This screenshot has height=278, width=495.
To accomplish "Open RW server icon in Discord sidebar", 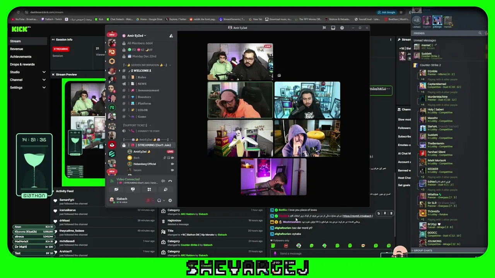I will click(x=112, y=51).
